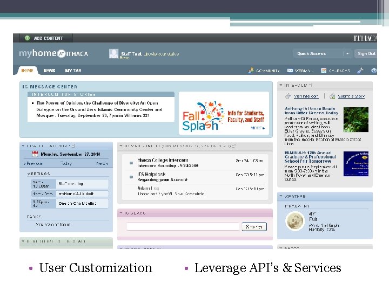The height and width of the screenshot is (291, 389).
Task: Click the Community icon
Action: 251,71
